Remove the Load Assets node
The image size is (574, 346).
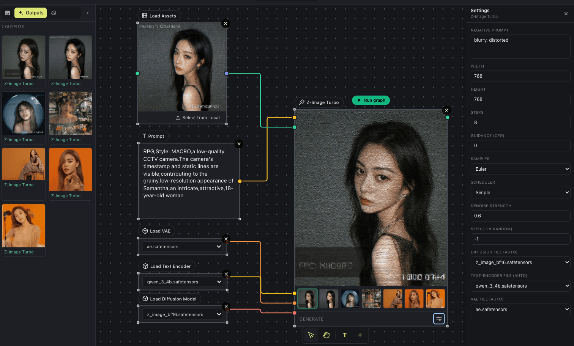(x=225, y=24)
